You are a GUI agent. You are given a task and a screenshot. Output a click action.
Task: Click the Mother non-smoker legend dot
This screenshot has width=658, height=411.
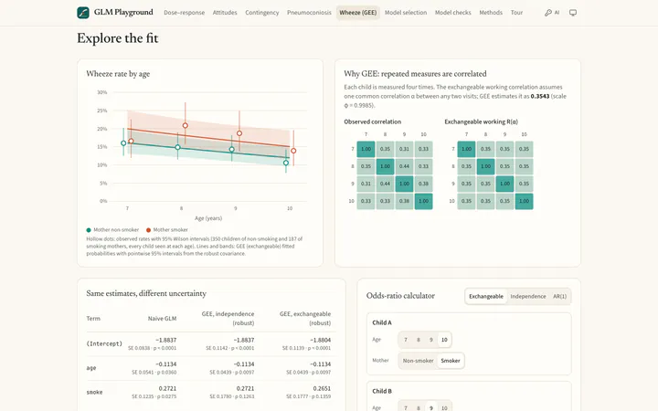click(89, 230)
